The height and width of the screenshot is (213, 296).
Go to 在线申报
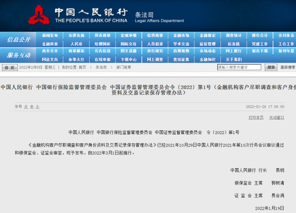coord(102,60)
